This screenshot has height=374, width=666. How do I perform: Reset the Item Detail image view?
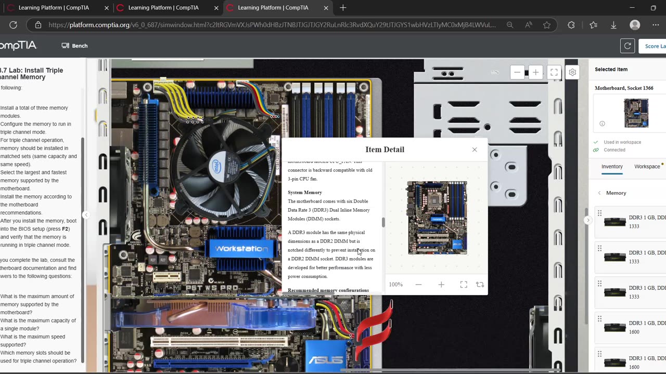click(x=480, y=285)
